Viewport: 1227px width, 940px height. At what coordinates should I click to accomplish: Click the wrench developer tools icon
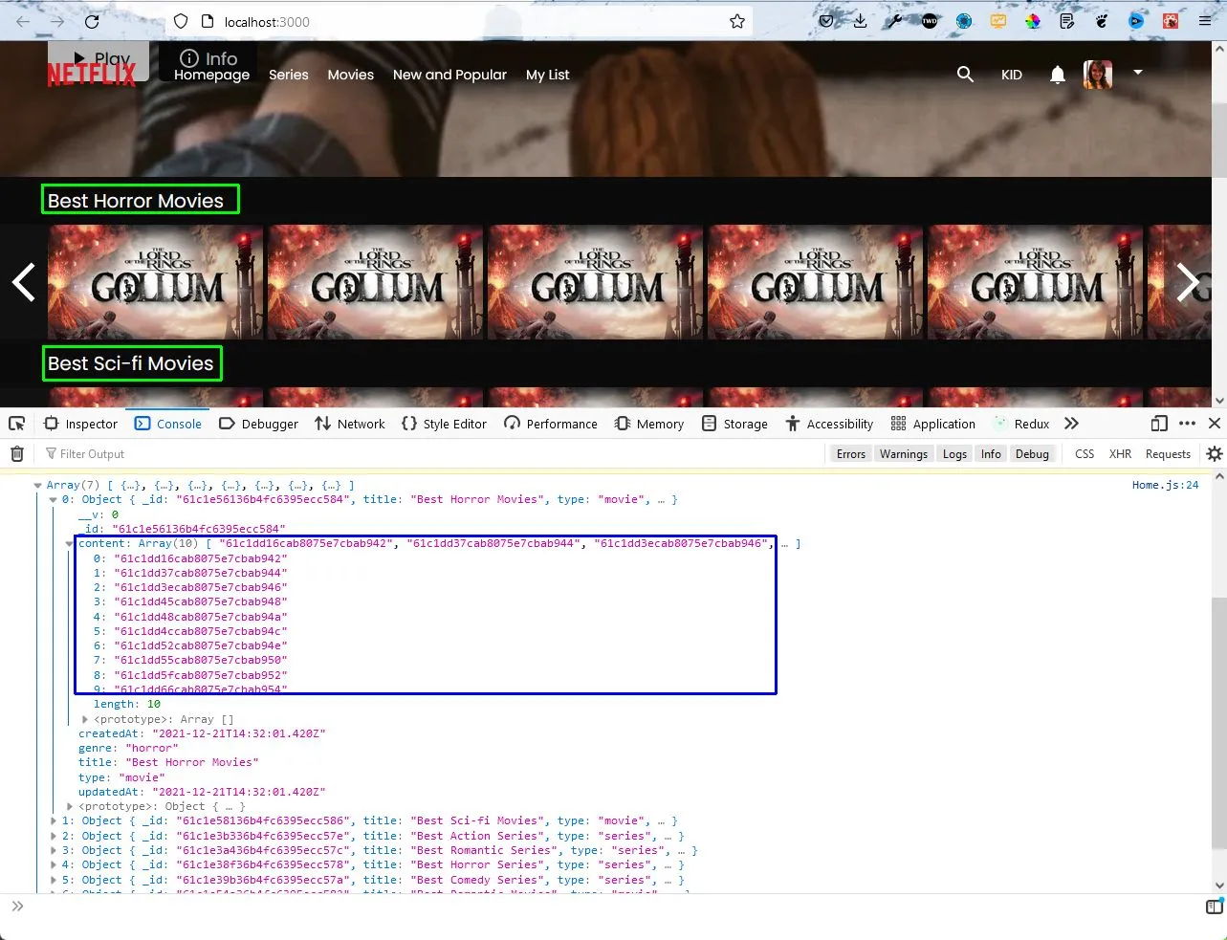pyautogui.click(x=894, y=21)
